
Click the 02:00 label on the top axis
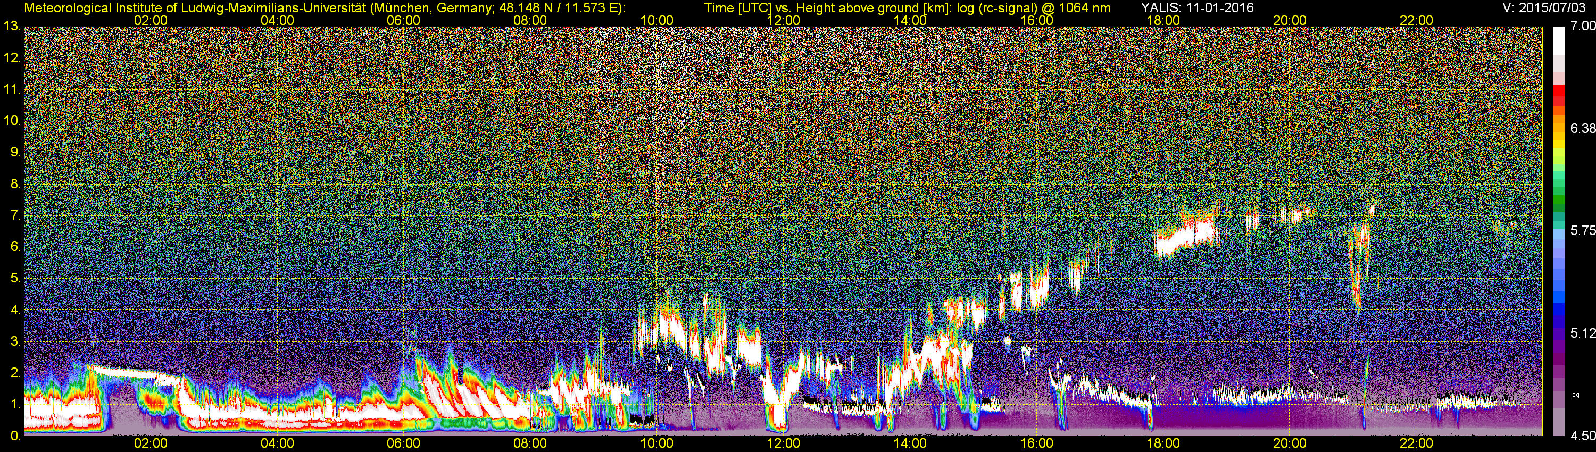click(x=151, y=20)
